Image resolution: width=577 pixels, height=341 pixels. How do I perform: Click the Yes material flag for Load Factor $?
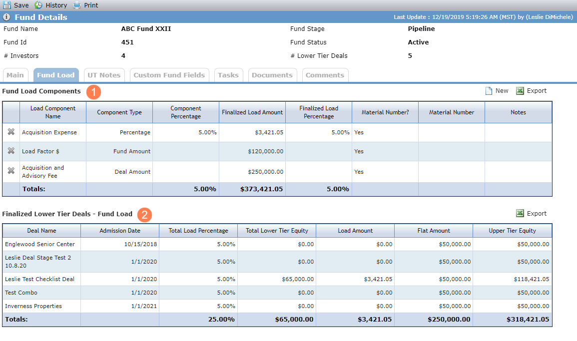[359, 151]
